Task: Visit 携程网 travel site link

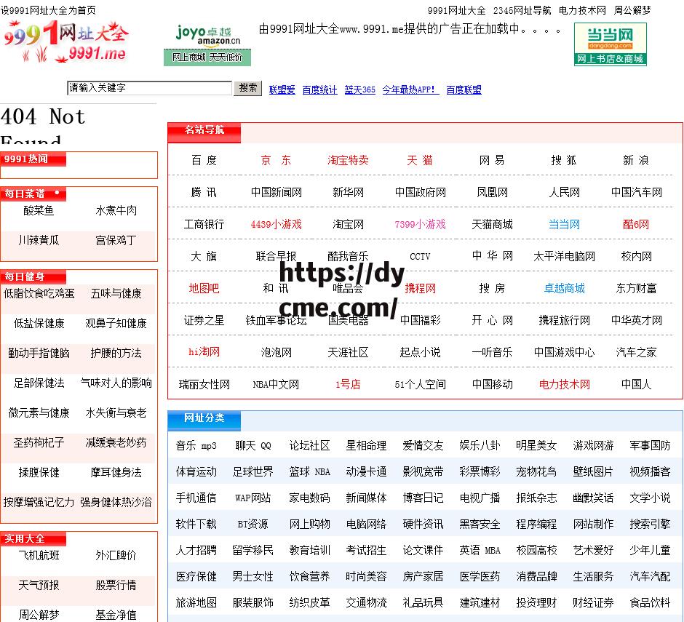Action: point(420,288)
